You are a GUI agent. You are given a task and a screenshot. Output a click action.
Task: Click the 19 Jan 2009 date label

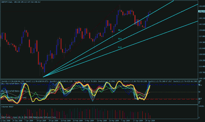tap(41, 121)
